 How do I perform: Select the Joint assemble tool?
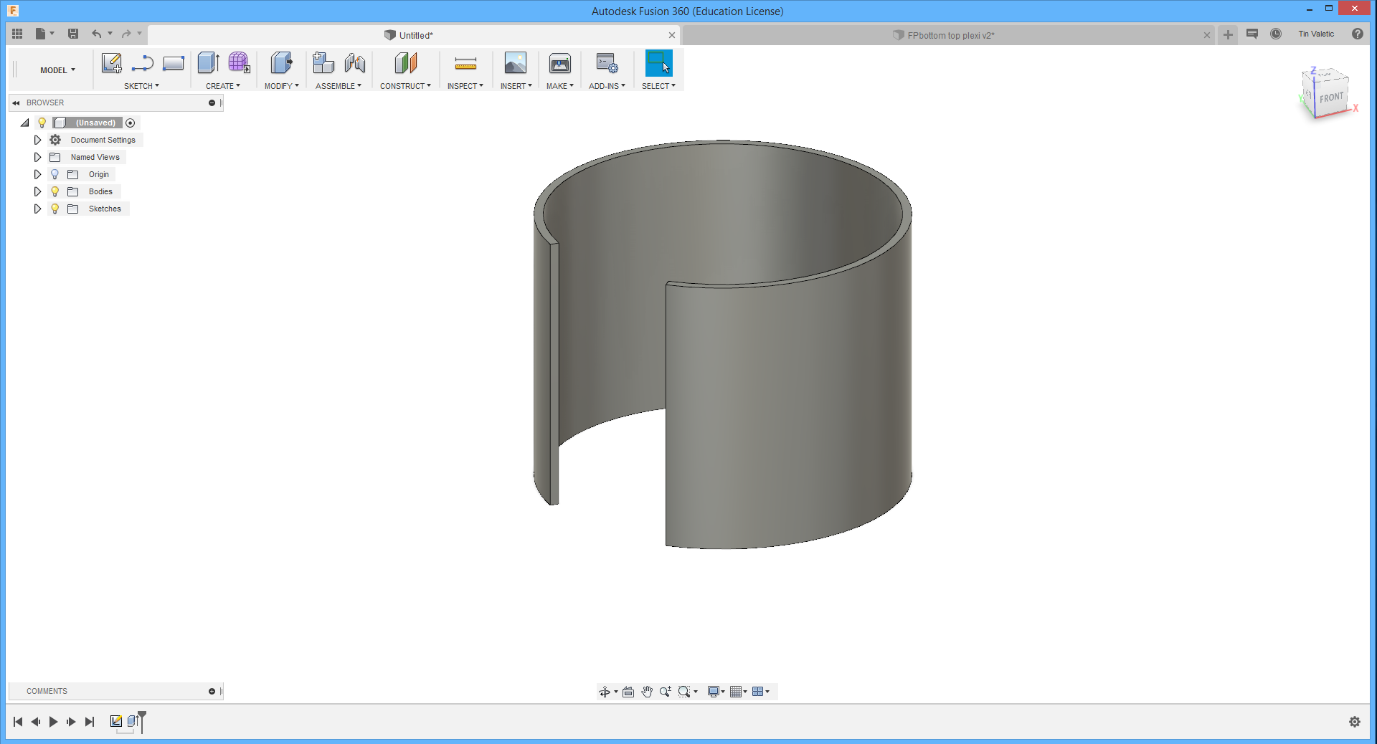coord(354,63)
